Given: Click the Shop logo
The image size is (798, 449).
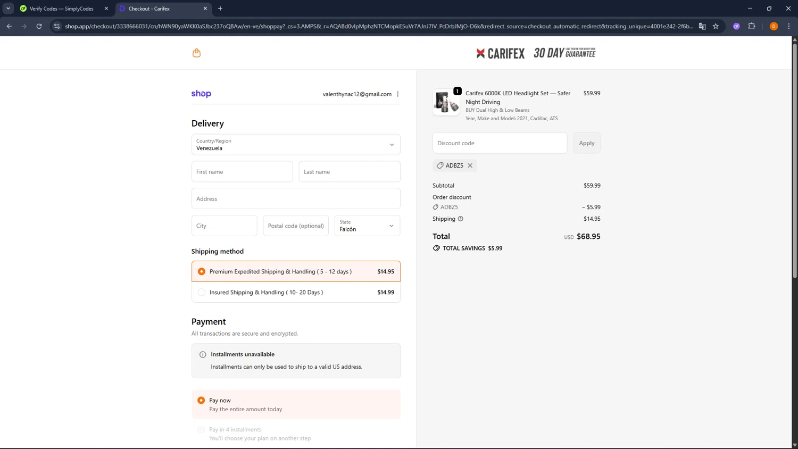Looking at the screenshot, I should tap(201, 94).
